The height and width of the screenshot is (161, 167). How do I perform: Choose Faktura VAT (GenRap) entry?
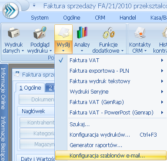pyautogui.click(x=111, y=102)
